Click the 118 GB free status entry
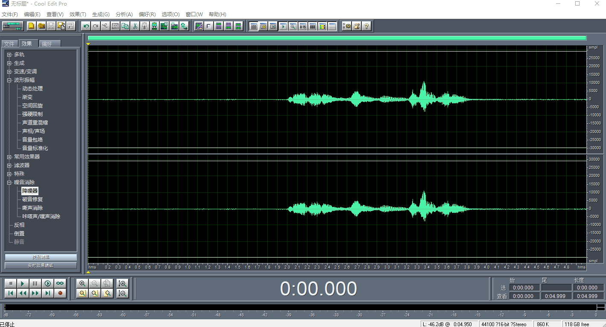Screen dimensions: 606x327 click(583, 324)
